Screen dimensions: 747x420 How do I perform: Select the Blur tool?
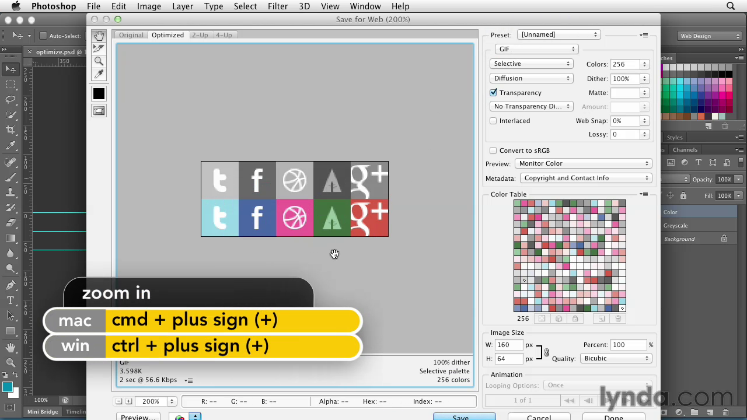coord(11,253)
